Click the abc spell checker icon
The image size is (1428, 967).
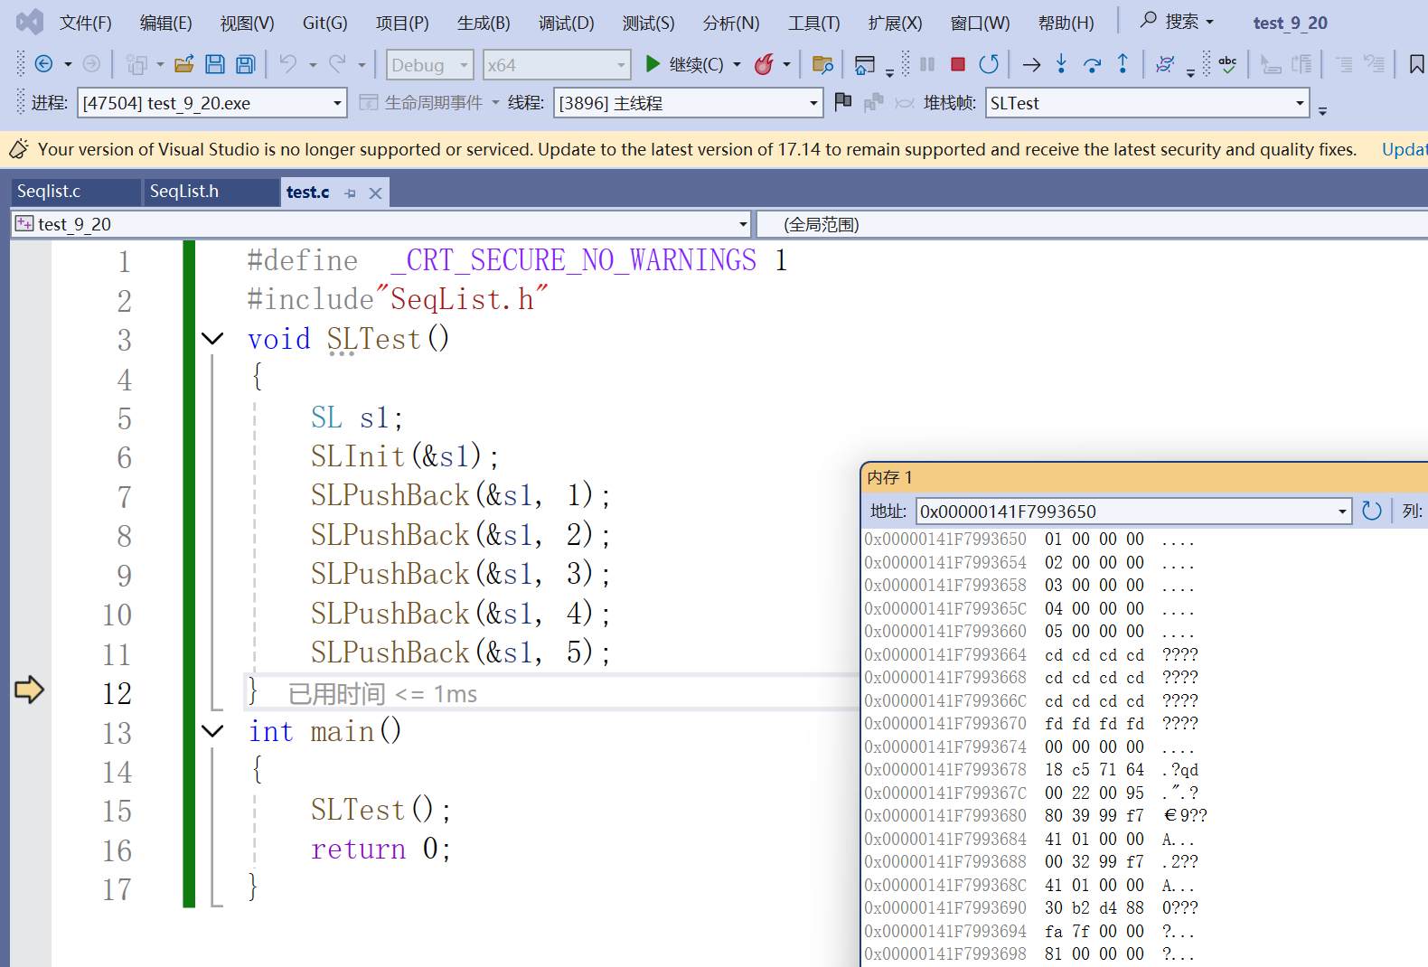pos(1227,64)
